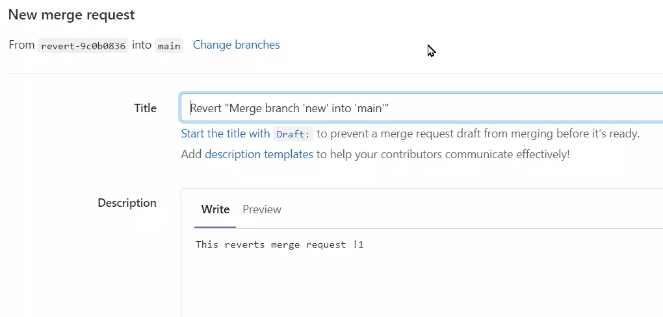Open the Change branches link

coord(237,45)
